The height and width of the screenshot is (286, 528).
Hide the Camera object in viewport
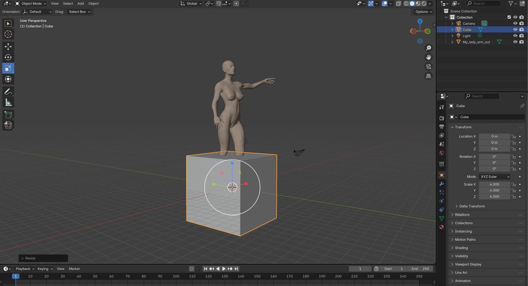click(515, 23)
